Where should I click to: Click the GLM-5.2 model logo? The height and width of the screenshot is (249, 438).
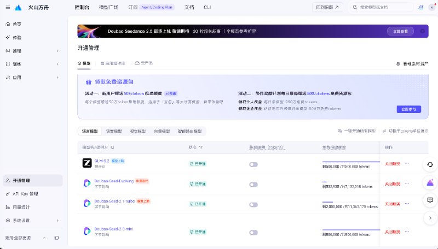click(87, 163)
